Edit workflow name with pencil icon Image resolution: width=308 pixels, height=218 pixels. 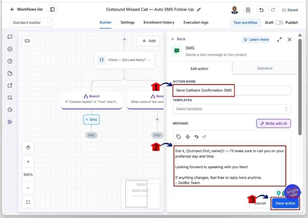point(199,9)
